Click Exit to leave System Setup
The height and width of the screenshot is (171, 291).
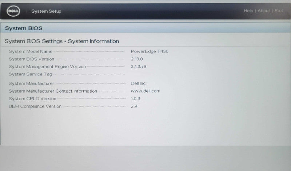click(279, 11)
